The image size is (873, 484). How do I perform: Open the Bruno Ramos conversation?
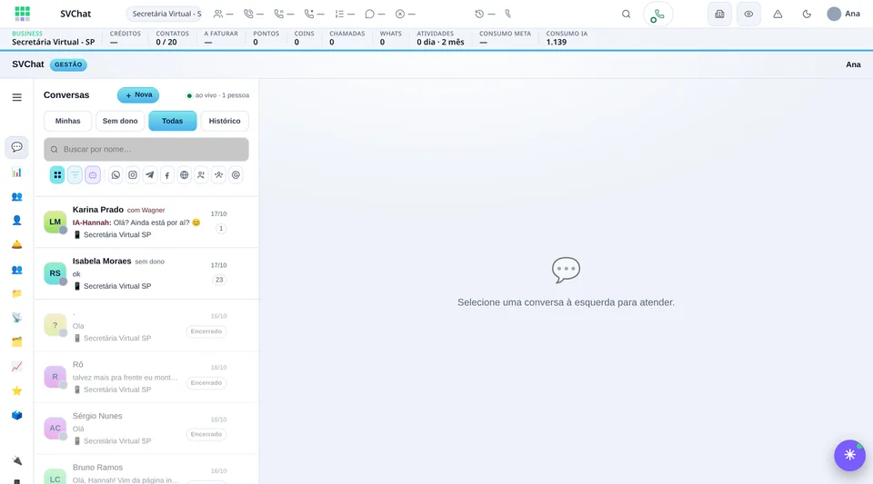click(146, 469)
